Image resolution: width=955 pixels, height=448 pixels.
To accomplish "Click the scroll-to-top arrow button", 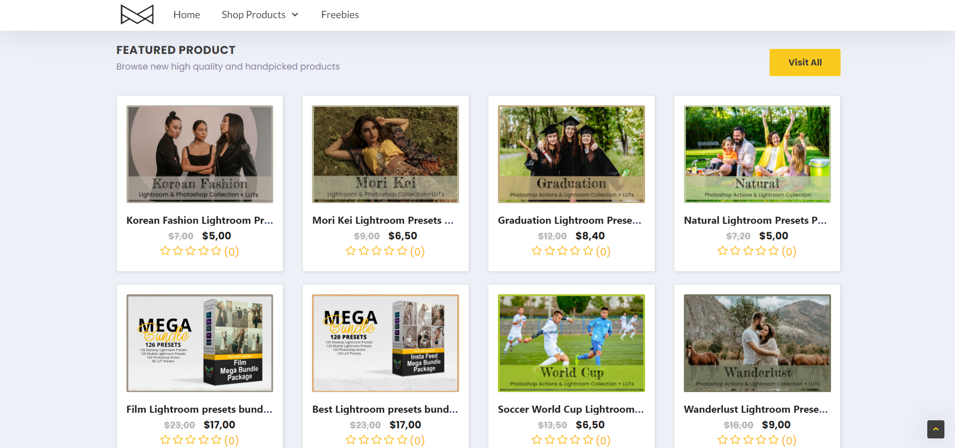I will pyautogui.click(x=935, y=429).
